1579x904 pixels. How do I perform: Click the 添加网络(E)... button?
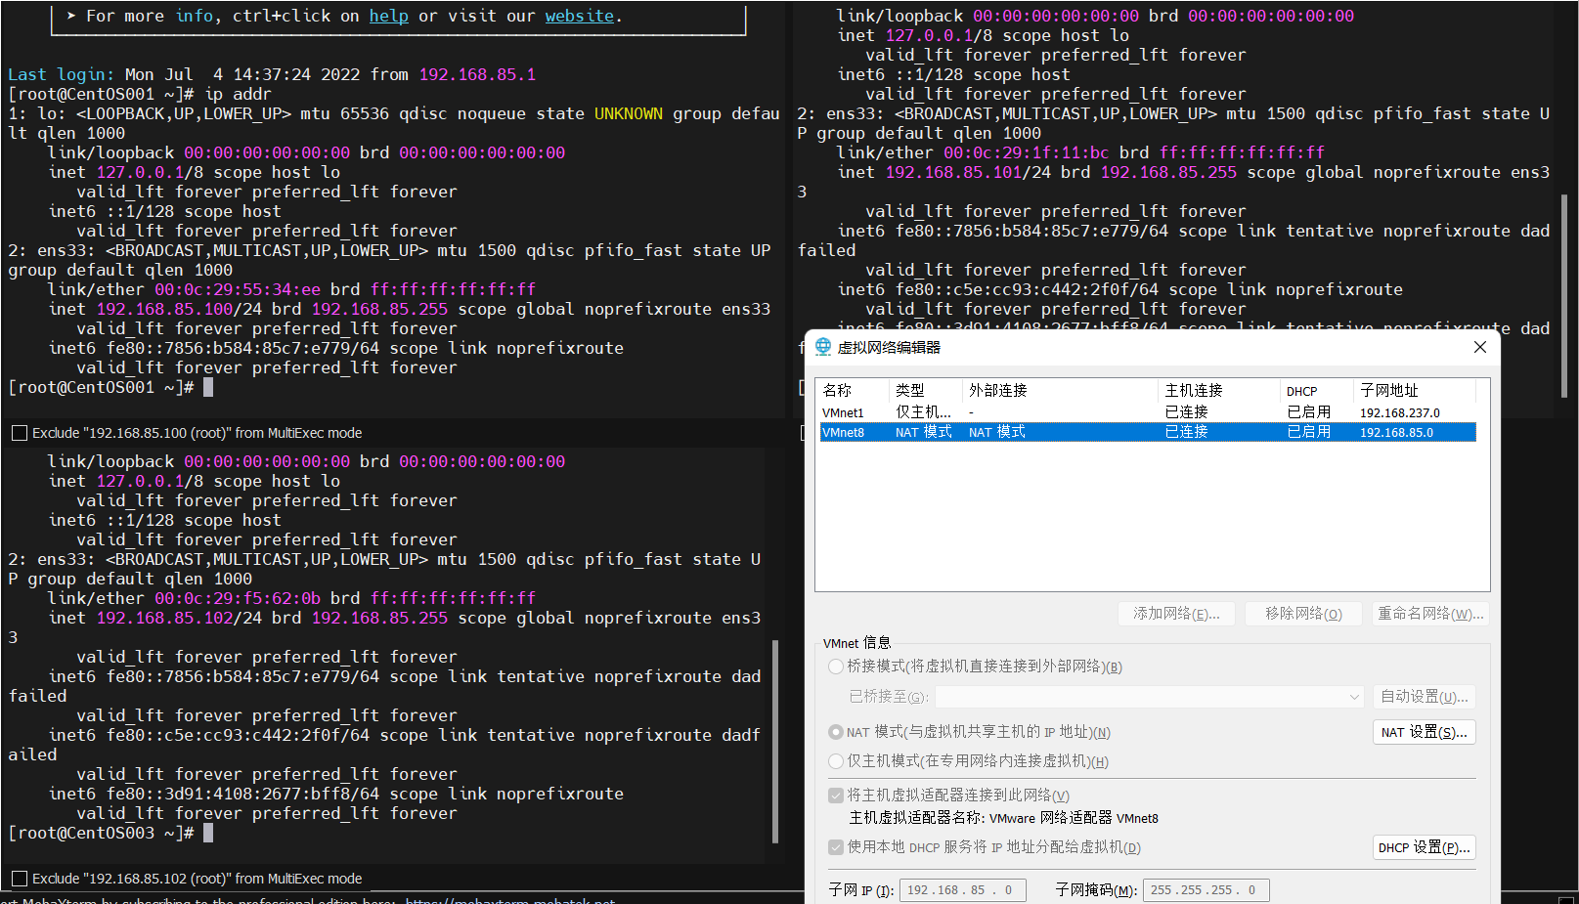(1176, 614)
